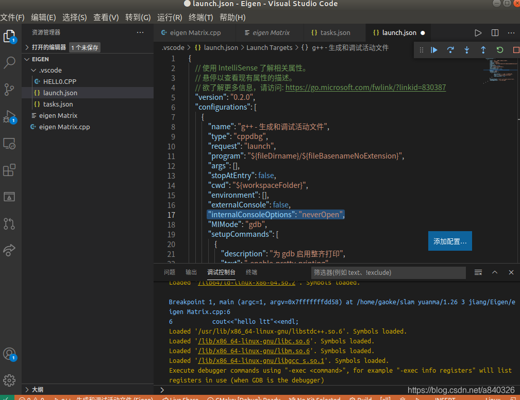520x400 pixels.
Task: Open the Manage settings gear
Action: coord(9,380)
